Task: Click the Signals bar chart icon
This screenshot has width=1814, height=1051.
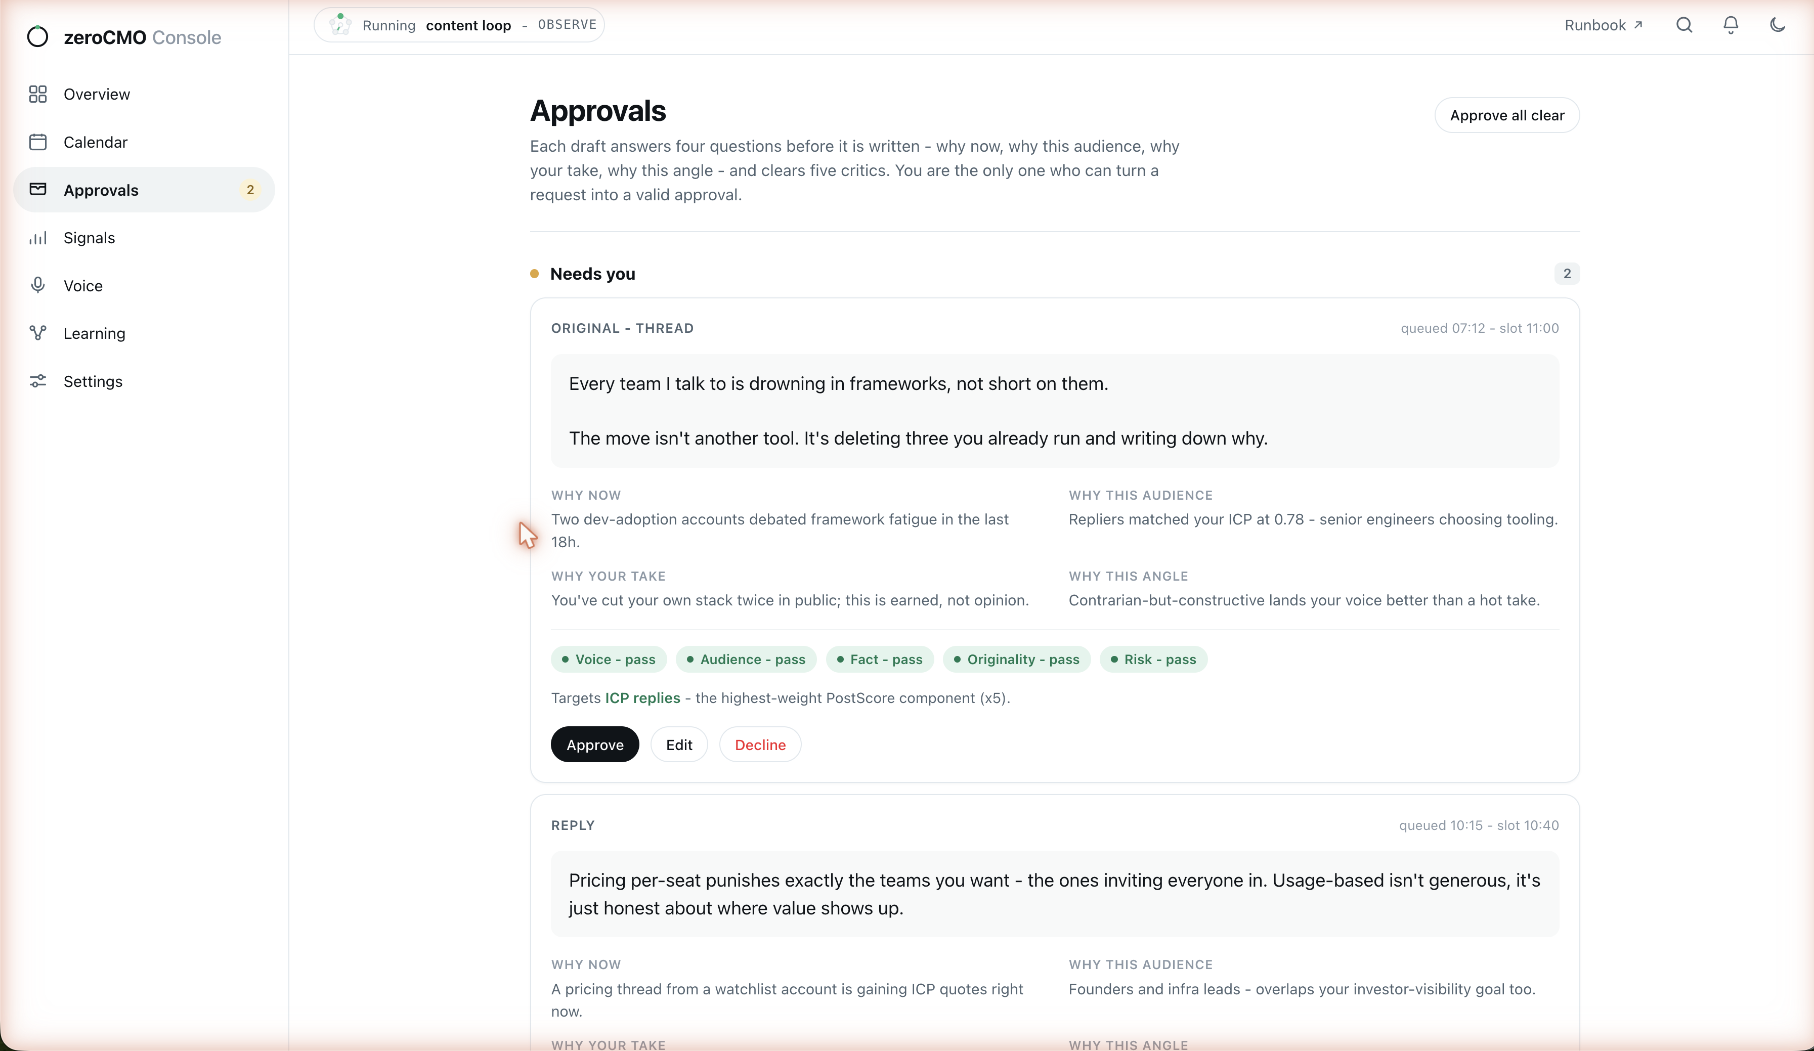Action: [x=37, y=238]
